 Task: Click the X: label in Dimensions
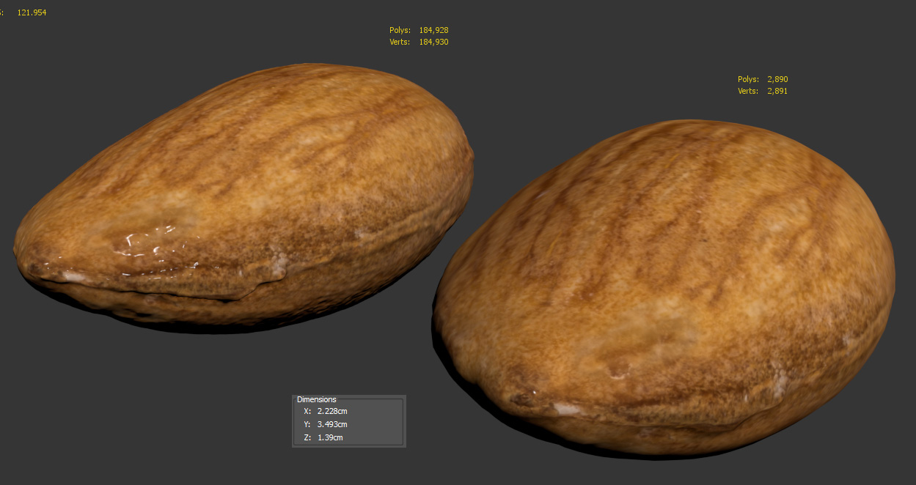[307, 412]
